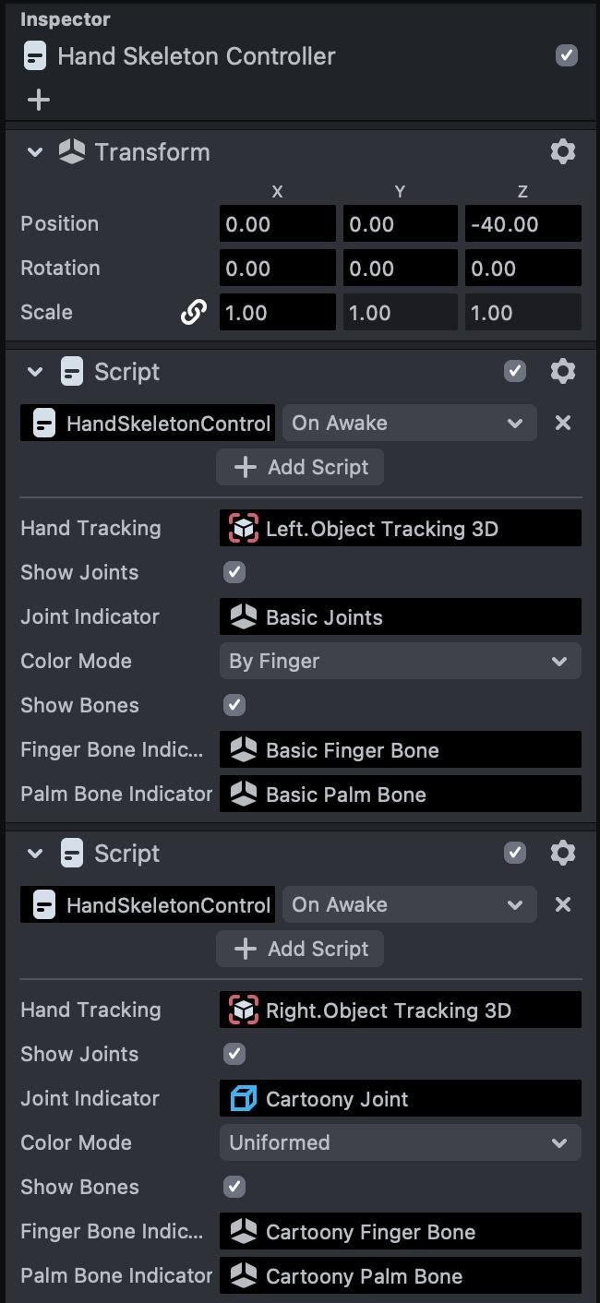Screen dimensions: 600x1303
Task: Click the Scale uniform link icon
Action: [x=193, y=313]
